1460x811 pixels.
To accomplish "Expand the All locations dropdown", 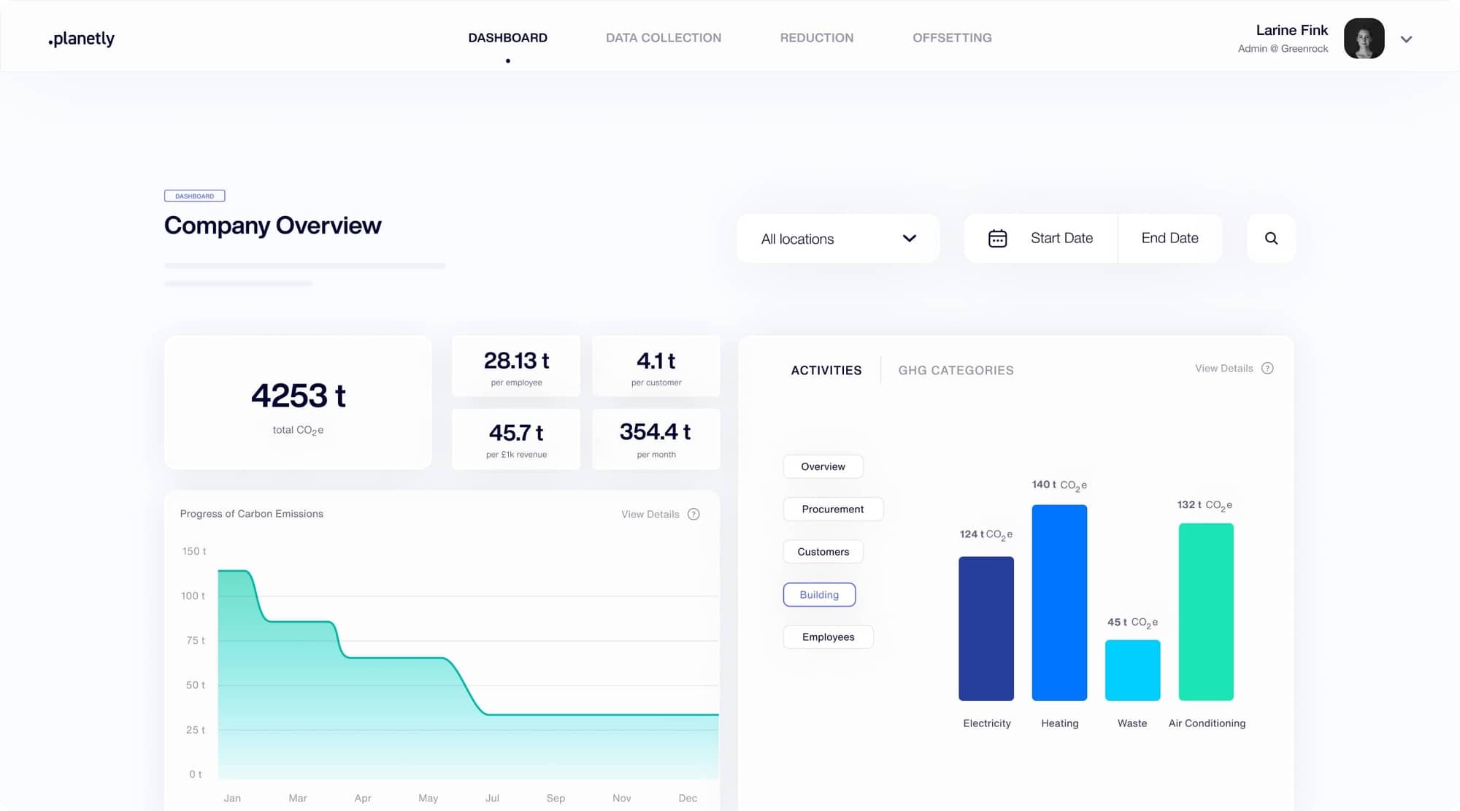I will tap(837, 238).
